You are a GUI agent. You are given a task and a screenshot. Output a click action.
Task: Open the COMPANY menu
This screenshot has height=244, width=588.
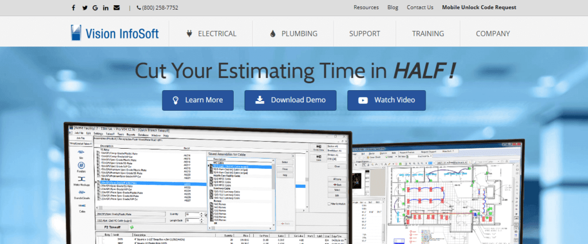(493, 34)
